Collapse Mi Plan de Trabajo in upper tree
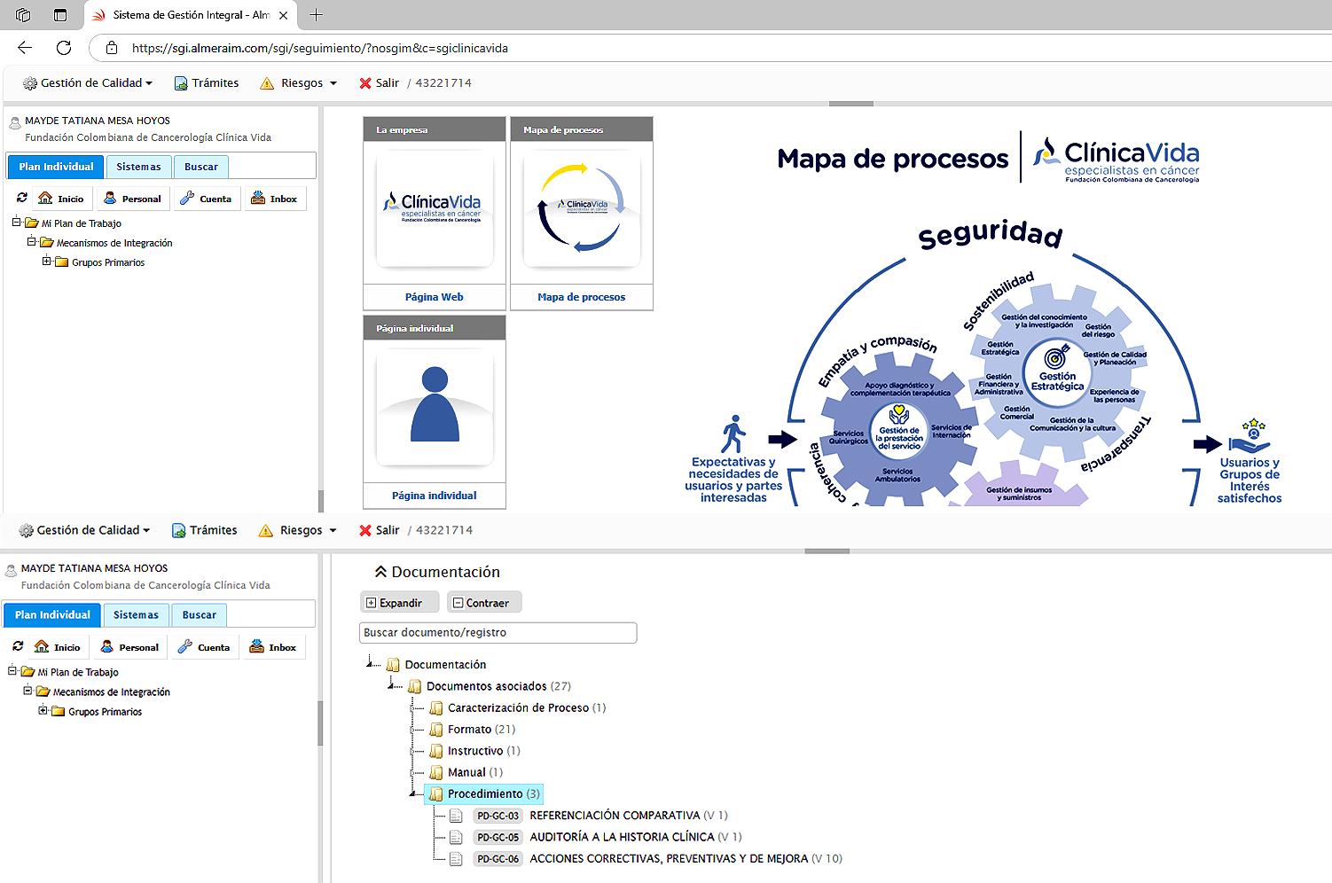Screen dimensions: 1332x883 pyautogui.click(x=16, y=222)
